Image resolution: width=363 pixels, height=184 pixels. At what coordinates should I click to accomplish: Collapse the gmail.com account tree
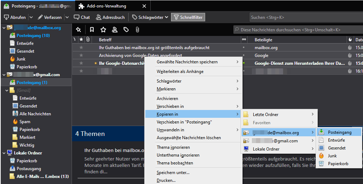(x=4, y=75)
